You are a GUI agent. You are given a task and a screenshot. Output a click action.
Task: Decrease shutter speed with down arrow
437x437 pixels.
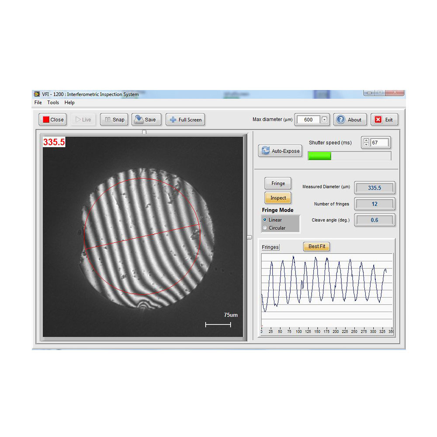coord(366,145)
